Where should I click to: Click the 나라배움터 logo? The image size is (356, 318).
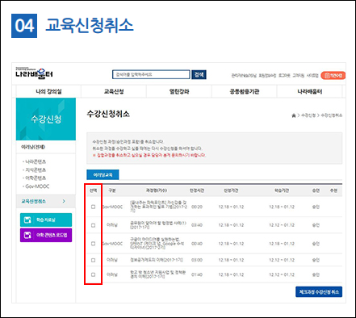pos(34,73)
